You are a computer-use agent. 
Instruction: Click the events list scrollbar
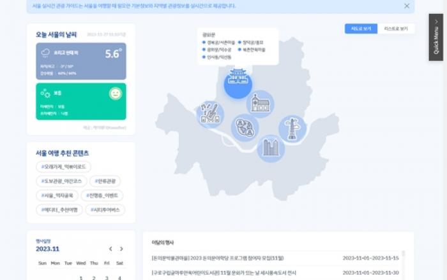pyautogui.click(x=404, y=255)
